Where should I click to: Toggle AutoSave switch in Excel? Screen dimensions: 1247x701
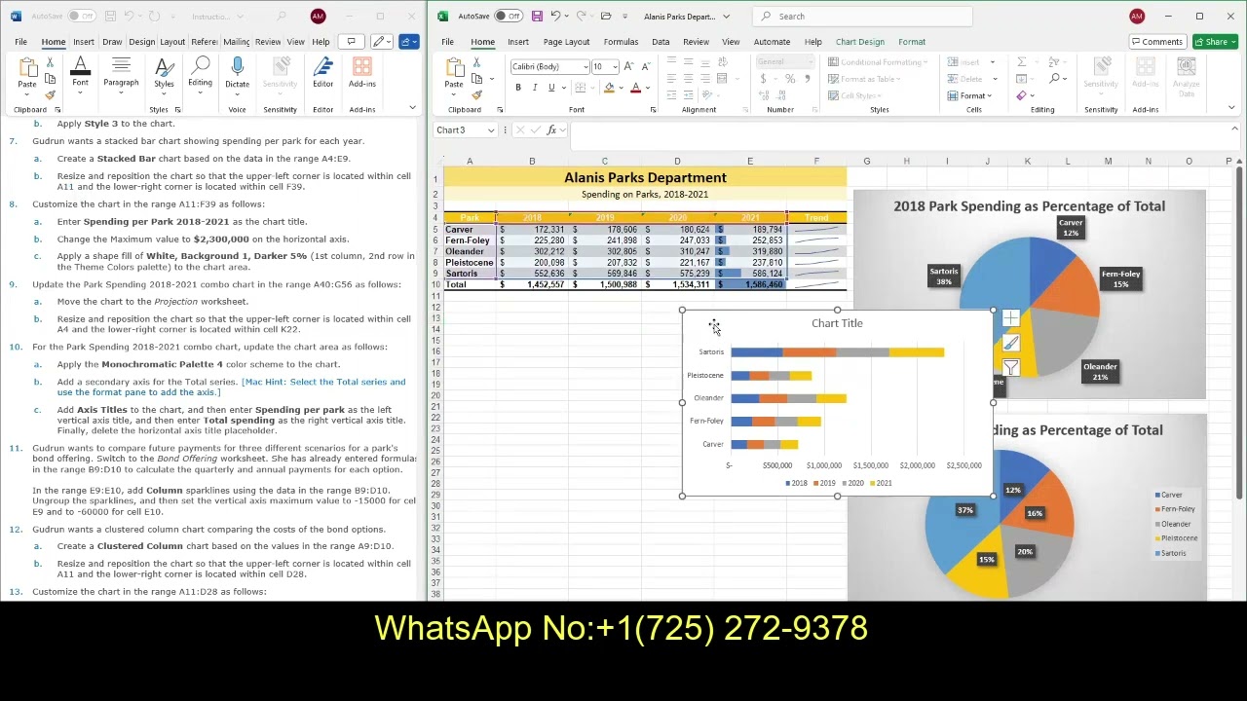(x=508, y=16)
